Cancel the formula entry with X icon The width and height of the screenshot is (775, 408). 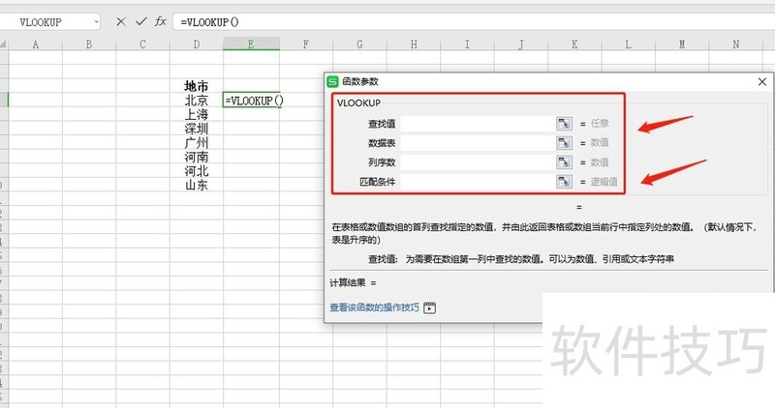[x=121, y=21]
